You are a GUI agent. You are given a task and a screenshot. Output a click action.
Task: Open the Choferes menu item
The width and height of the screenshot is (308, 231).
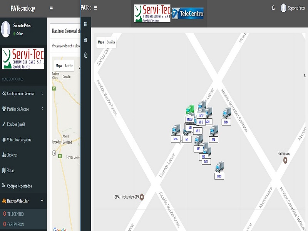point(12,155)
